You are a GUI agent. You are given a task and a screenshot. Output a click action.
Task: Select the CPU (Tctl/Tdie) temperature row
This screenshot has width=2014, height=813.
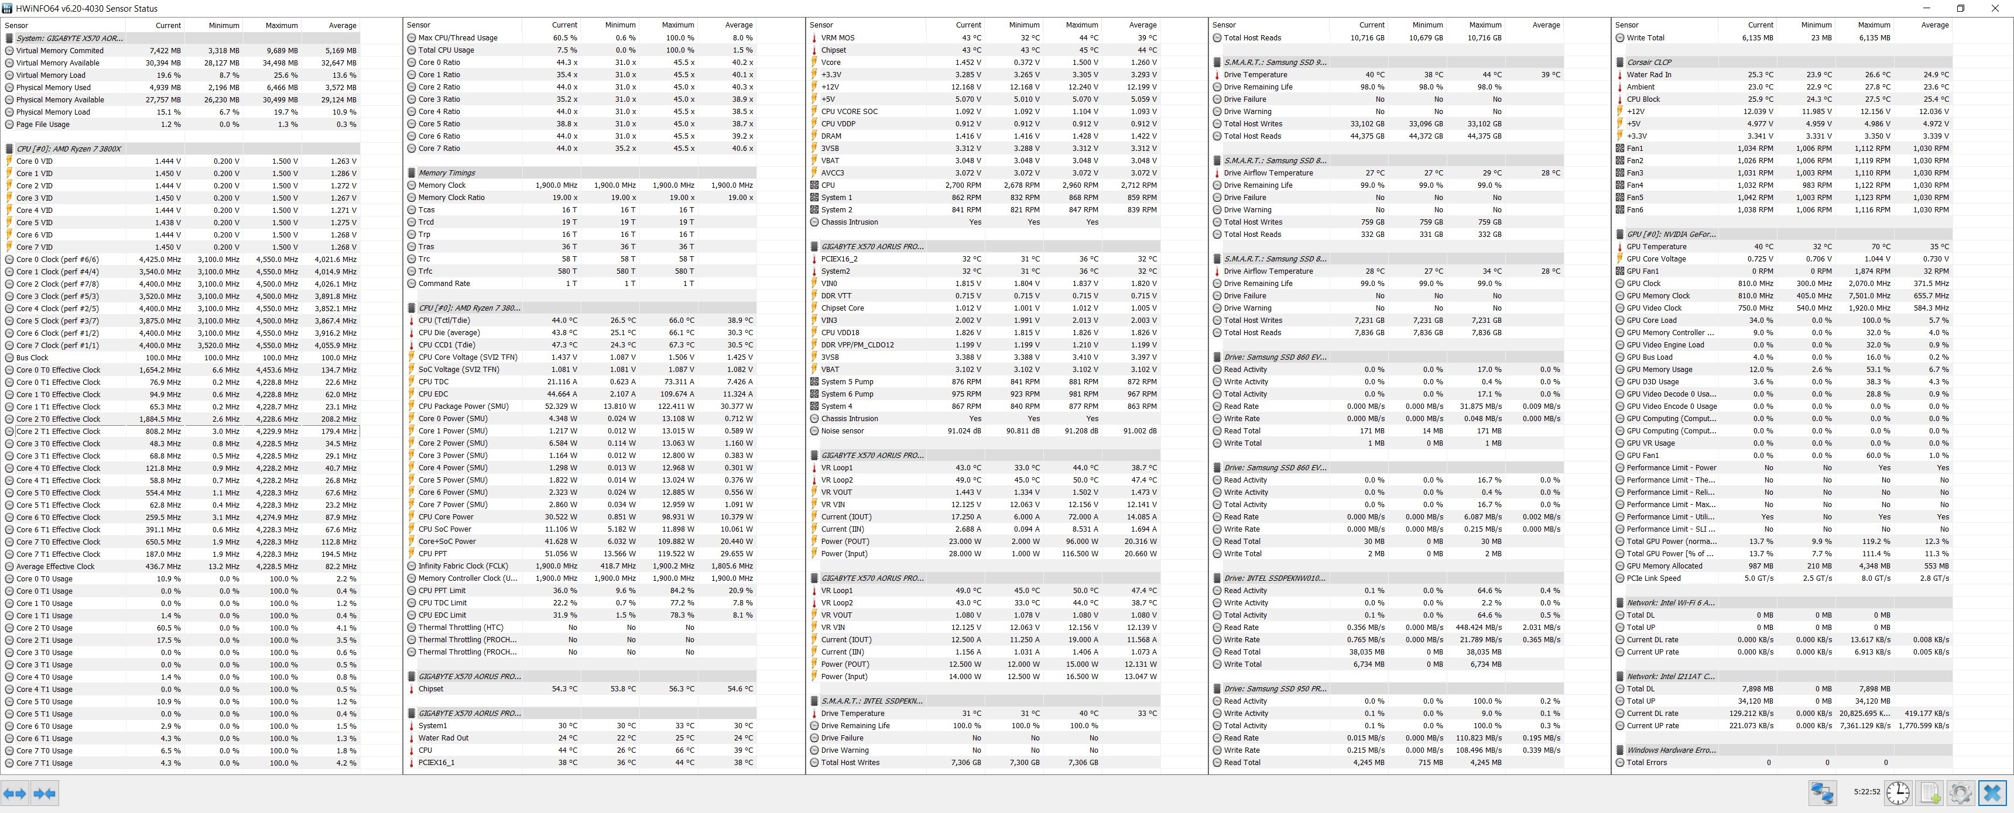[444, 320]
